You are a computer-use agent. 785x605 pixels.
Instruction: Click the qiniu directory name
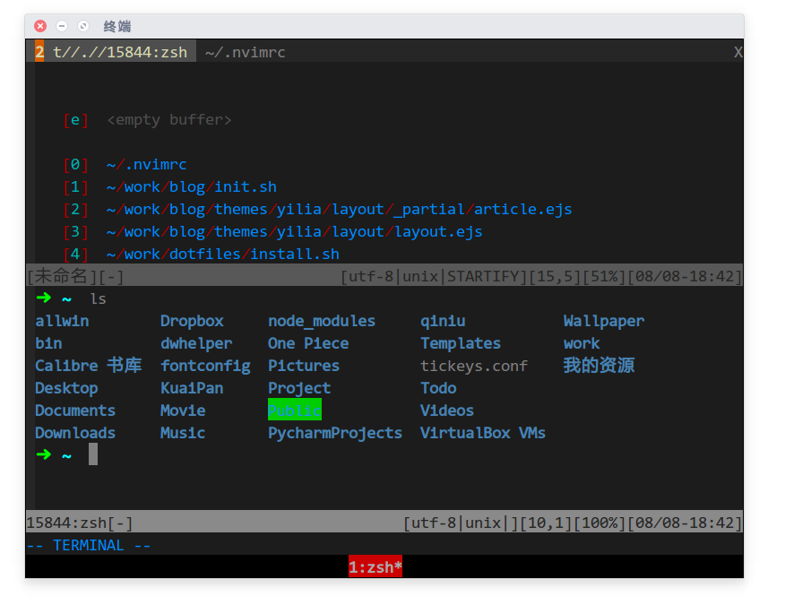[443, 321]
